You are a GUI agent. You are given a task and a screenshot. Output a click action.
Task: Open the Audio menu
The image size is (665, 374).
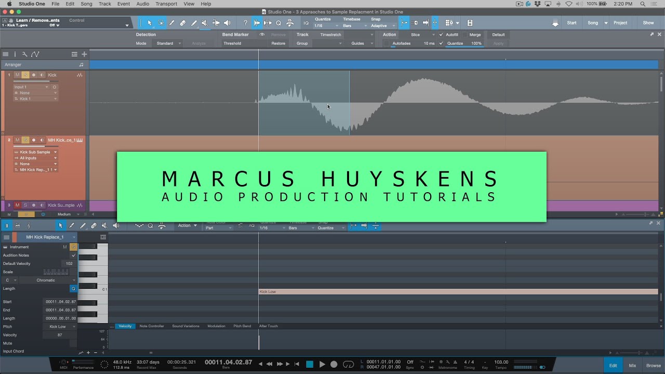[142, 4]
